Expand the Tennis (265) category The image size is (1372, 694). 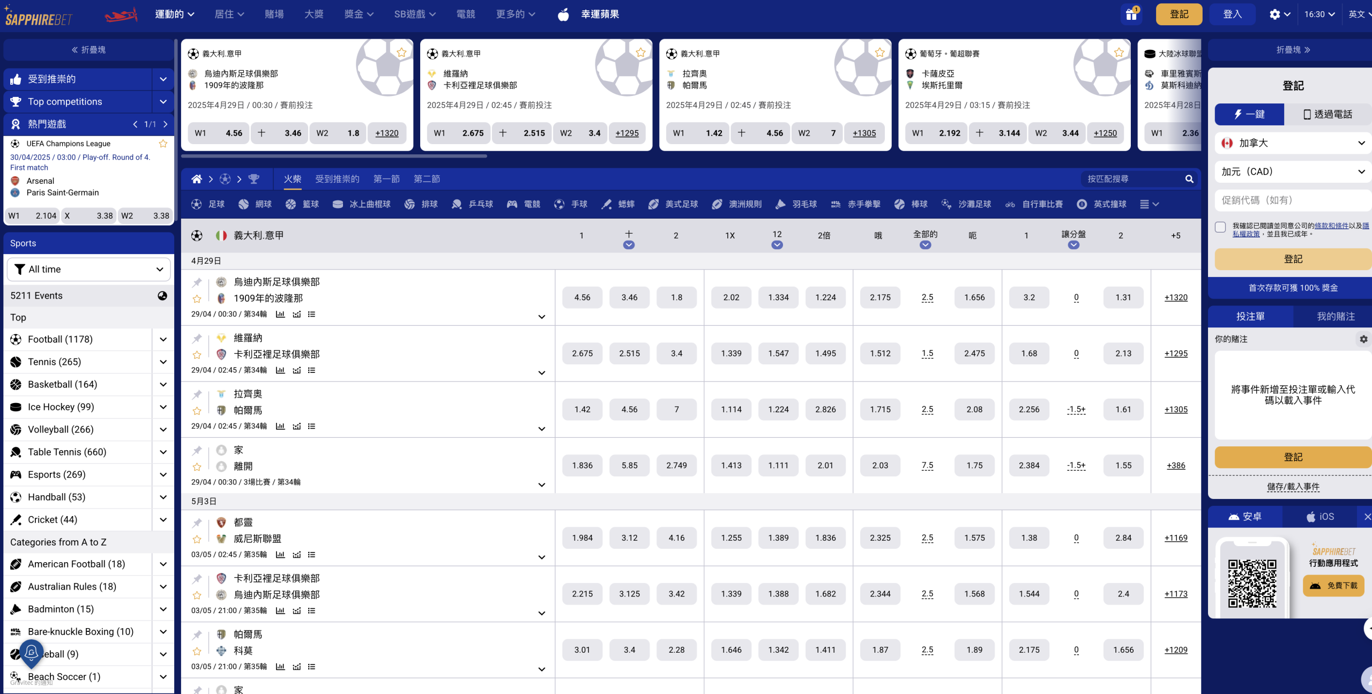coord(163,362)
